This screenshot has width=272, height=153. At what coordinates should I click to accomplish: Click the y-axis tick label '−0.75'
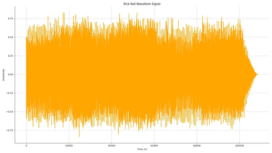[10, 130]
